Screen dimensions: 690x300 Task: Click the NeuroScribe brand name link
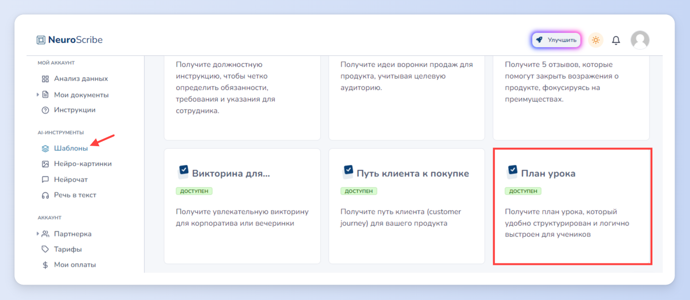point(75,40)
